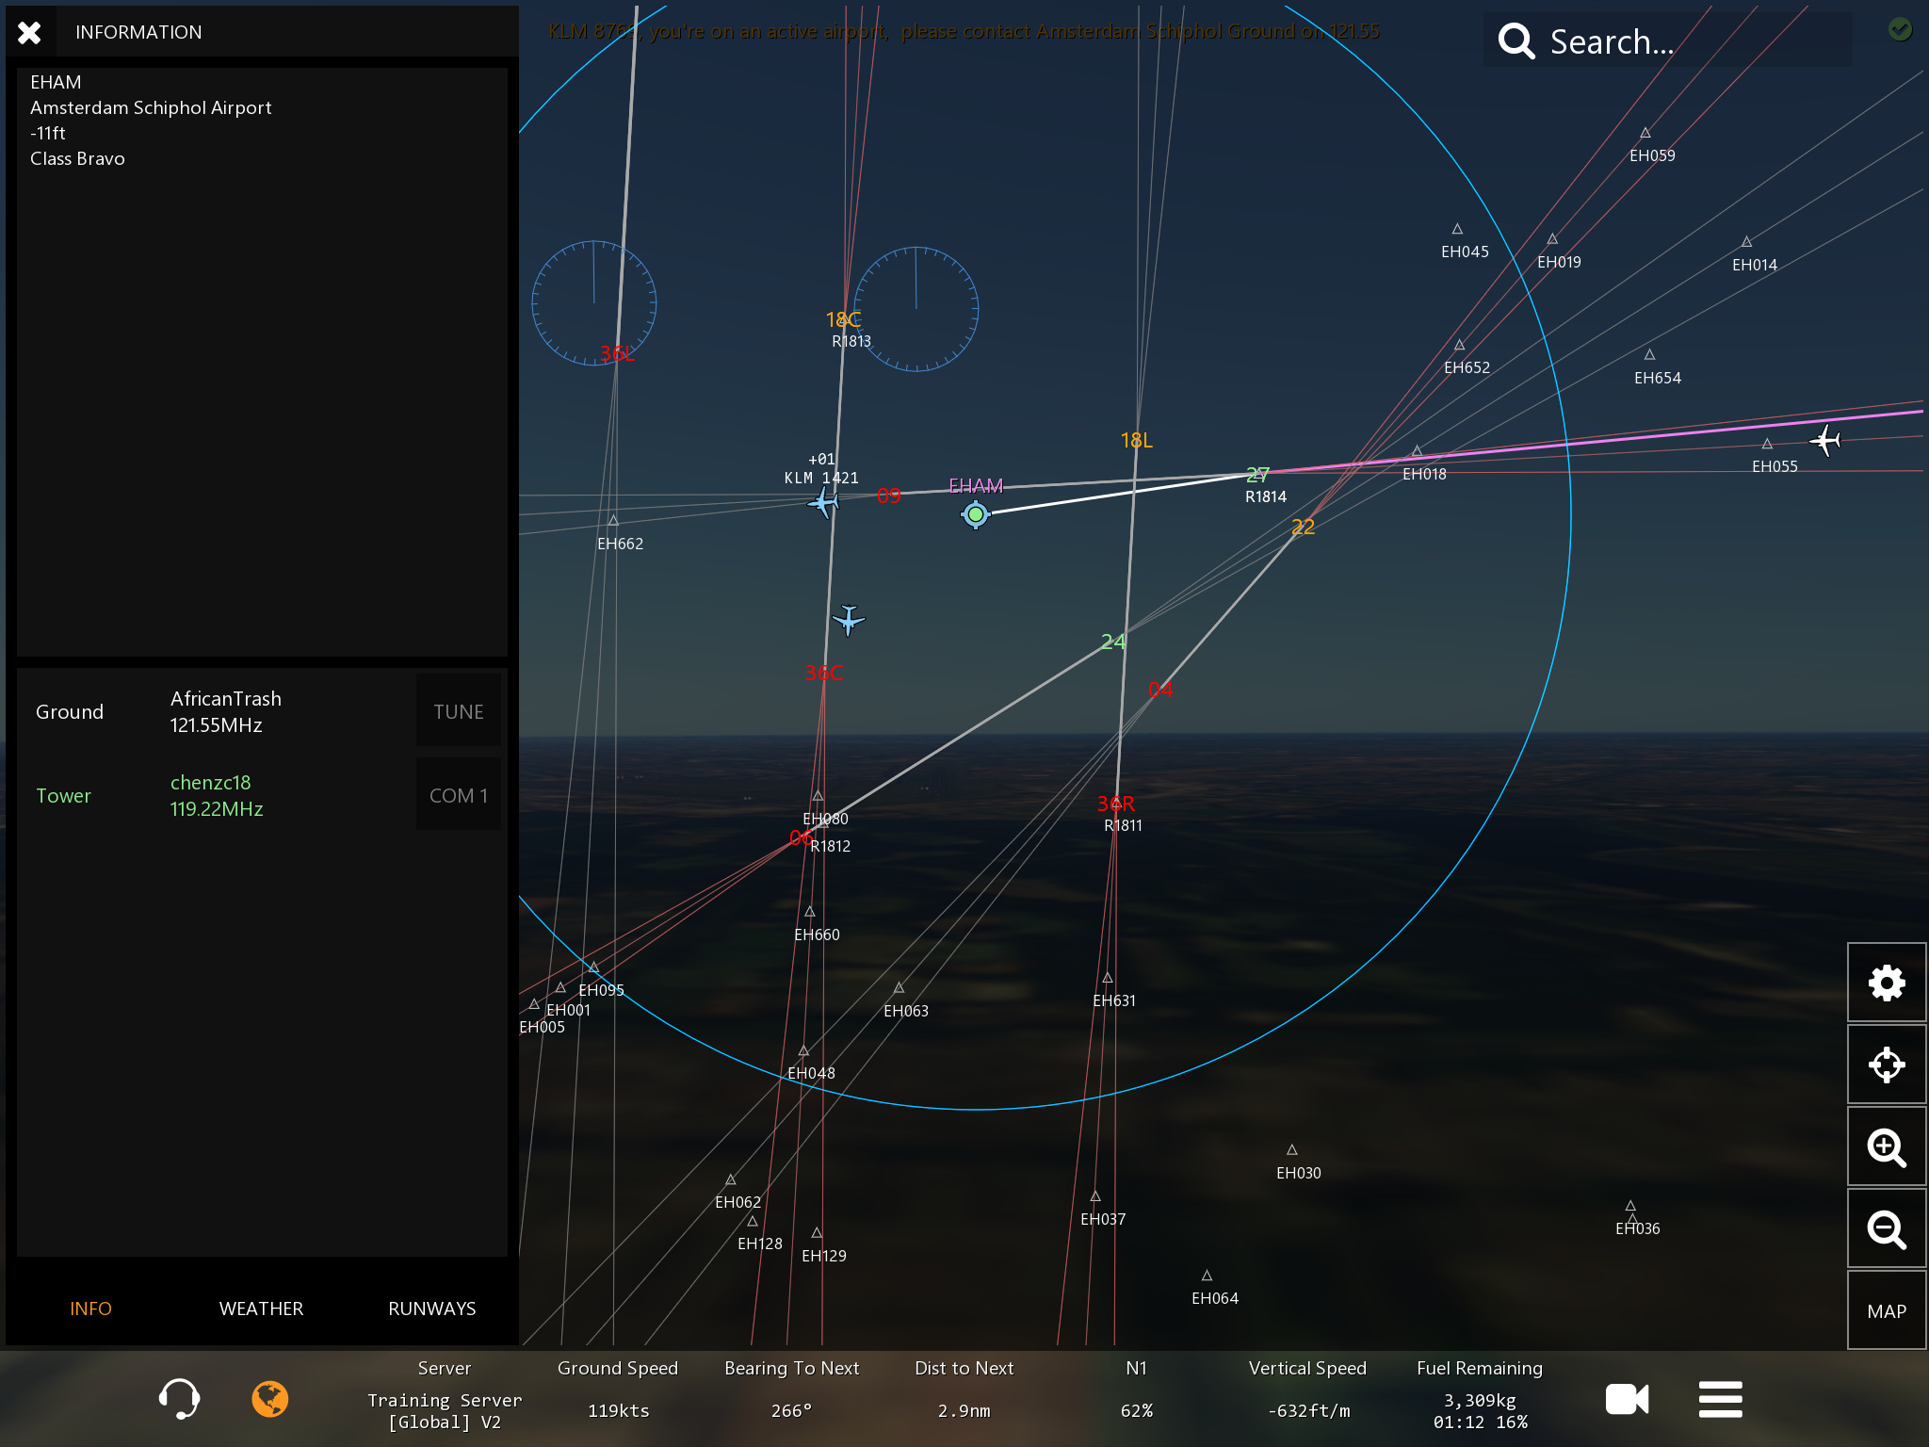This screenshot has height=1447, width=1929.
Task: Toggle the MAP view button
Action: click(x=1886, y=1311)
